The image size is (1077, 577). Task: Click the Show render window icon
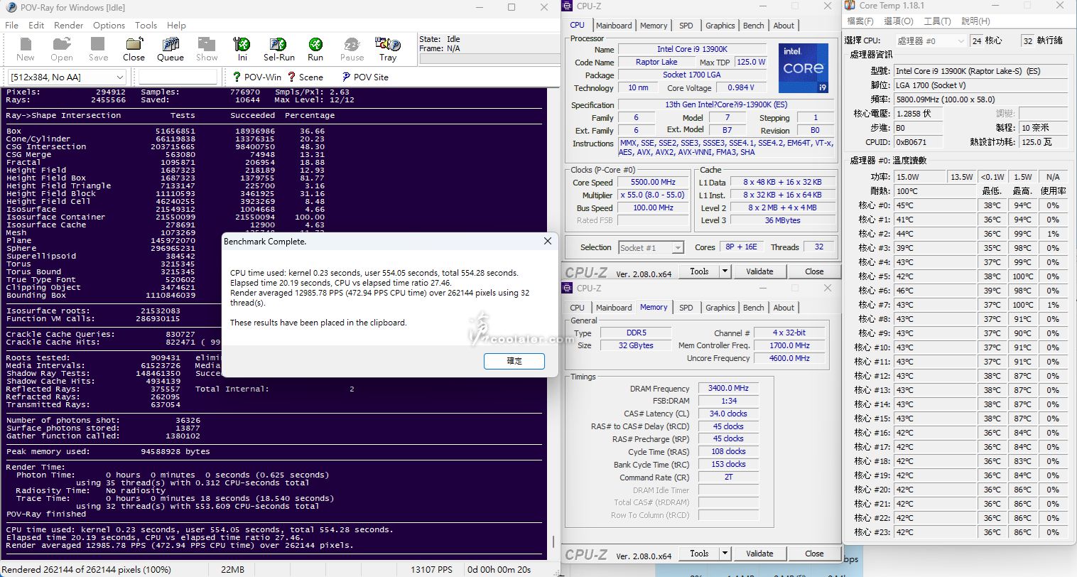point(207,49)
